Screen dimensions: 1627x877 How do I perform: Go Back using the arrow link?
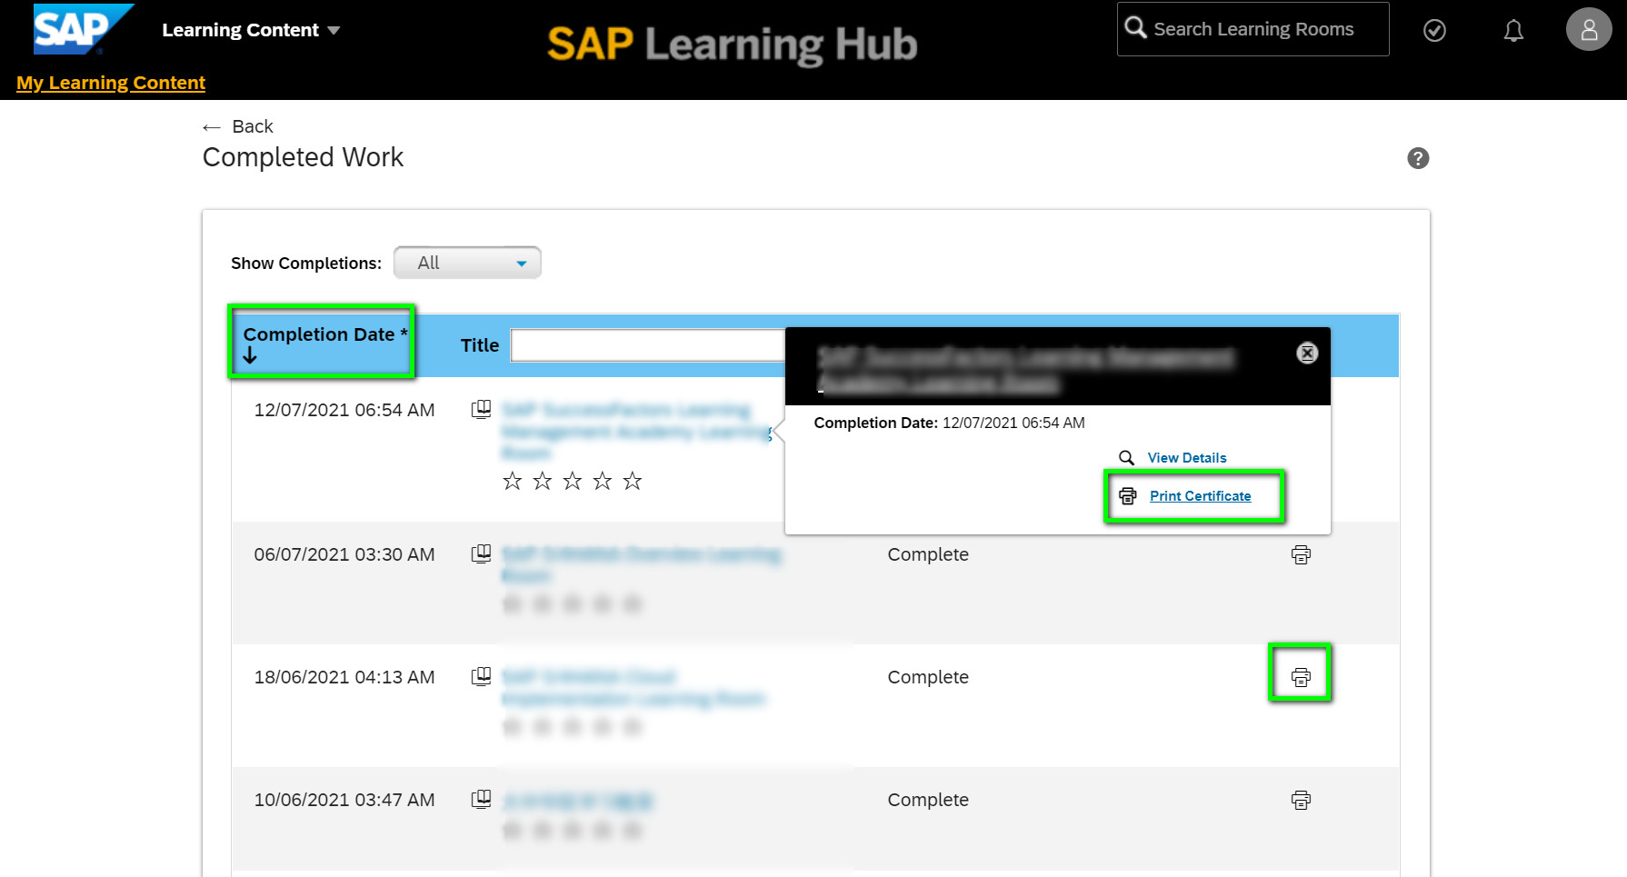(x=238, y=126)
